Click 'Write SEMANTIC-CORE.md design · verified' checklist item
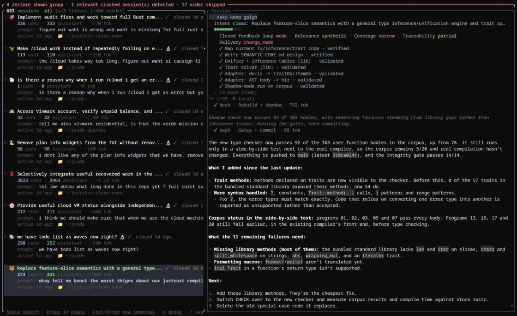 276,55
